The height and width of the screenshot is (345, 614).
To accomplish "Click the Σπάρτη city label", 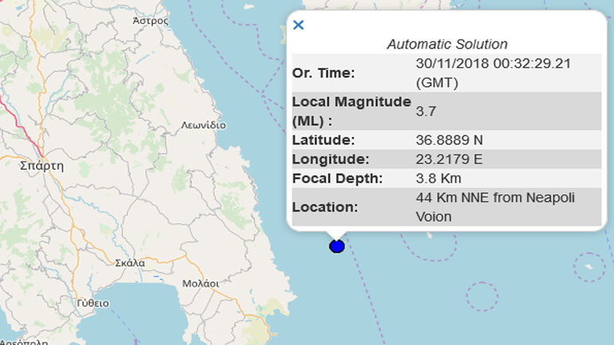I will [x=41, y=166].
